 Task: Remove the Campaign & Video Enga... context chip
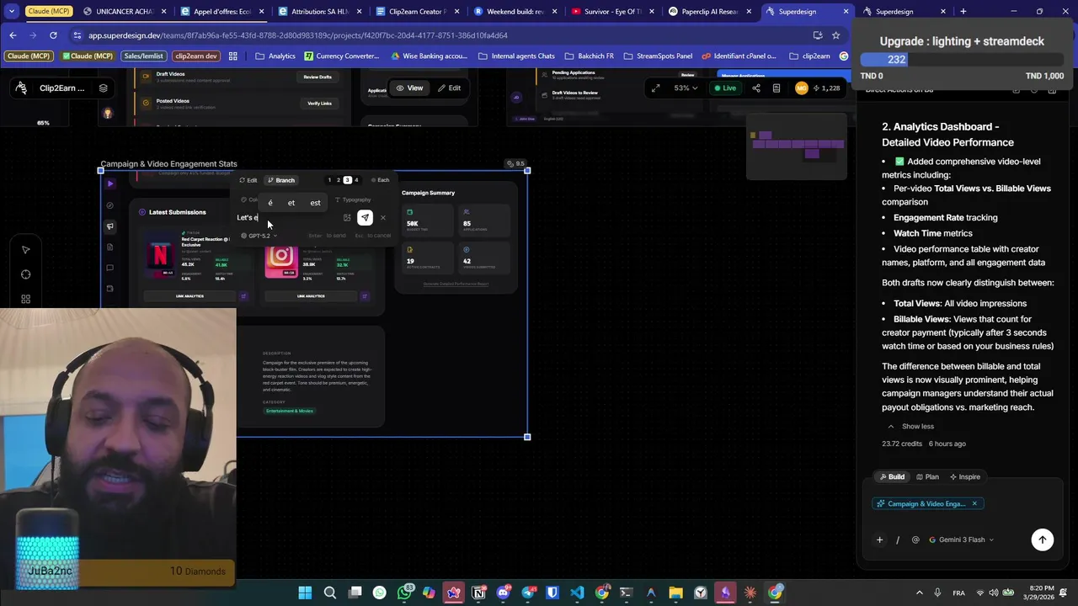[x=974, y=504]
